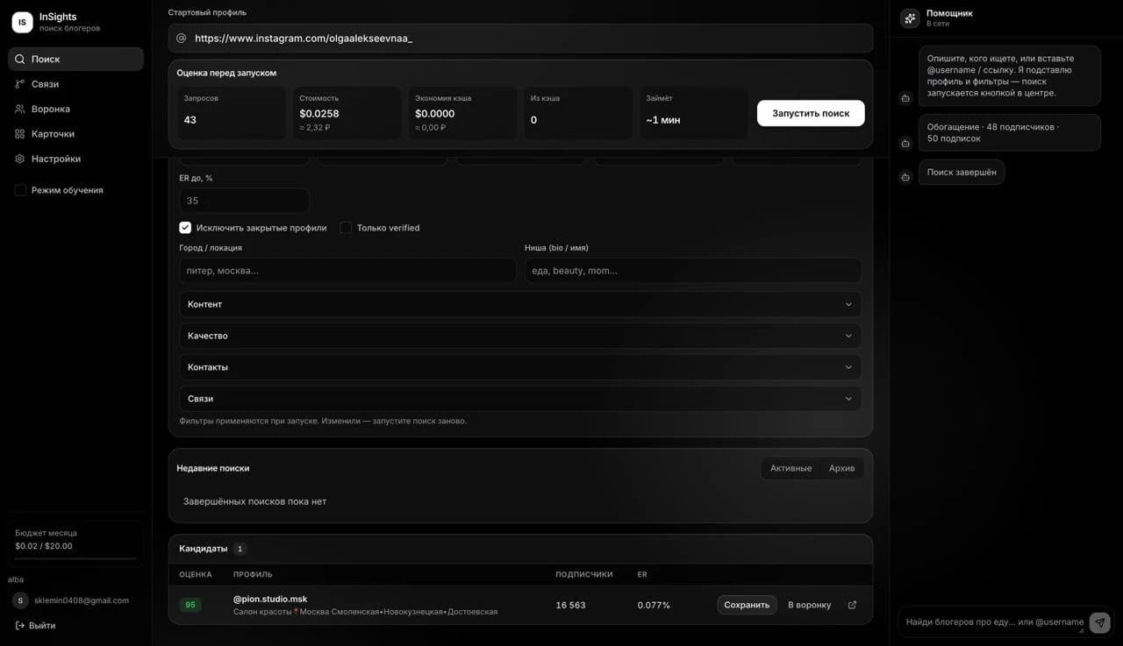Viewport: 1123px width, 646px height.
Task: Click the @pion.studio.msk profile name
Action: coord(270,599)
